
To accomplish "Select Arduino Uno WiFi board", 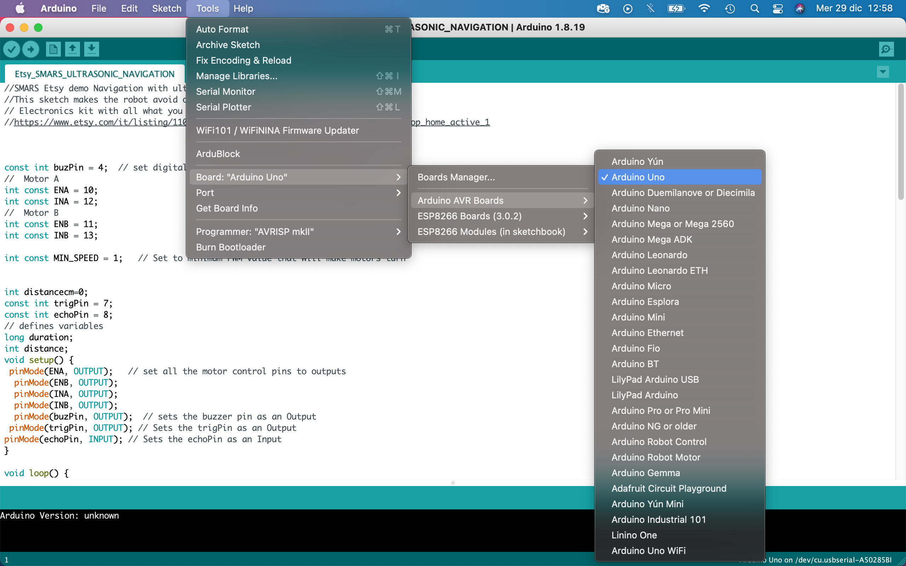I will [x=679, y=551].
